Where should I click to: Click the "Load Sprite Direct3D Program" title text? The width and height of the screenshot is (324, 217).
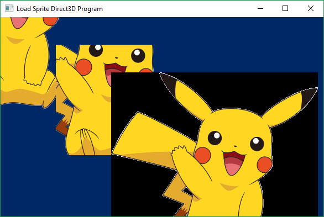pos(60,9)
